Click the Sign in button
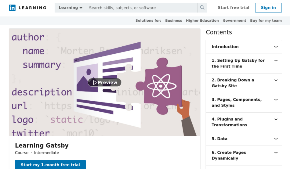Image resolution: width=290 pixels, height=169 pixels. tap(268, 8)
